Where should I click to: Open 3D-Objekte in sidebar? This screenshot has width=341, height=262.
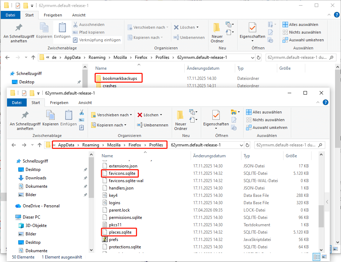pyautogui.click(x=36, y=226)
